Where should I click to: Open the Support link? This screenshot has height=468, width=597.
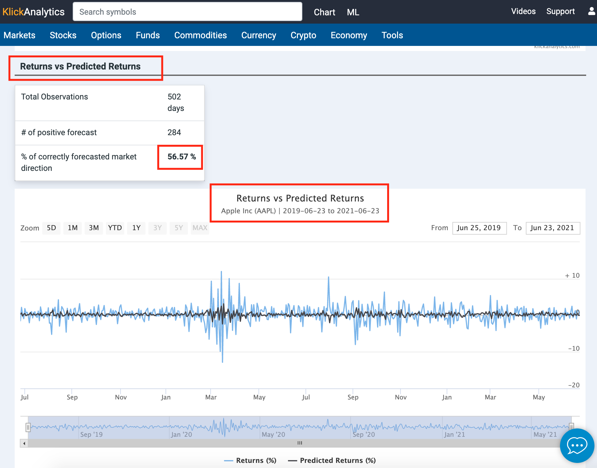point(560,11)
